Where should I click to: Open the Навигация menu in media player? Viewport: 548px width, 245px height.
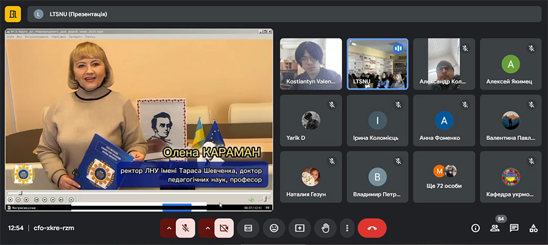pyautogui.click(x=58, y=37)
